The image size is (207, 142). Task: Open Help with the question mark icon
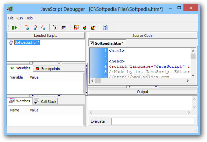[x=105, y=28]
